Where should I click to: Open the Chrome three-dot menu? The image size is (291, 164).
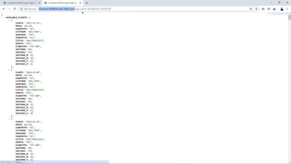tap(287, 9)
